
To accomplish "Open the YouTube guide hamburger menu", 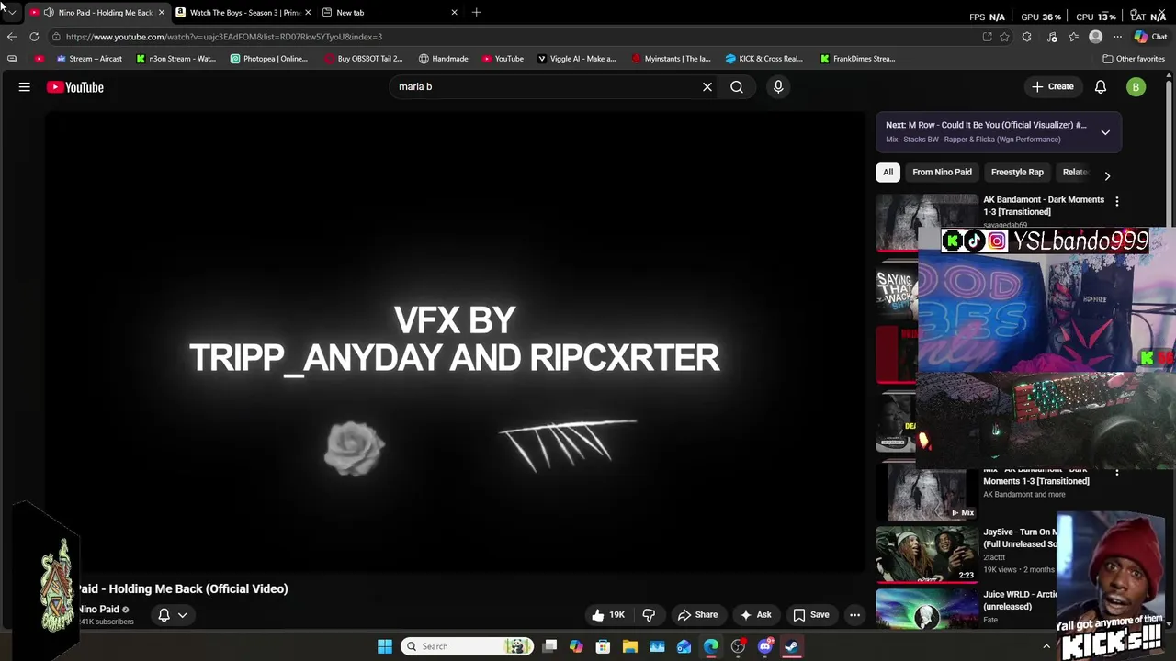I will 25,87.
